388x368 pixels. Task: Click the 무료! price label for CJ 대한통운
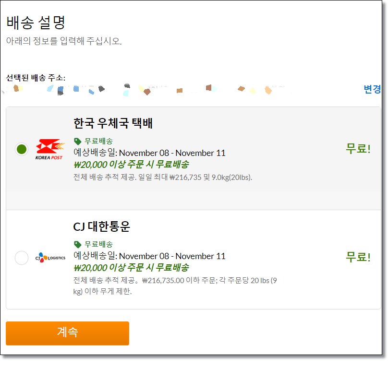[357, 256]
